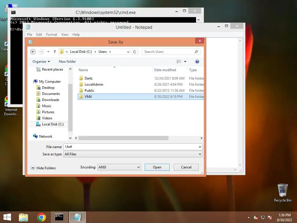Click navigation pane scroll down arrow
This screenshot has height=223, width=297.
pyautogui.click(x=70, y=138)
